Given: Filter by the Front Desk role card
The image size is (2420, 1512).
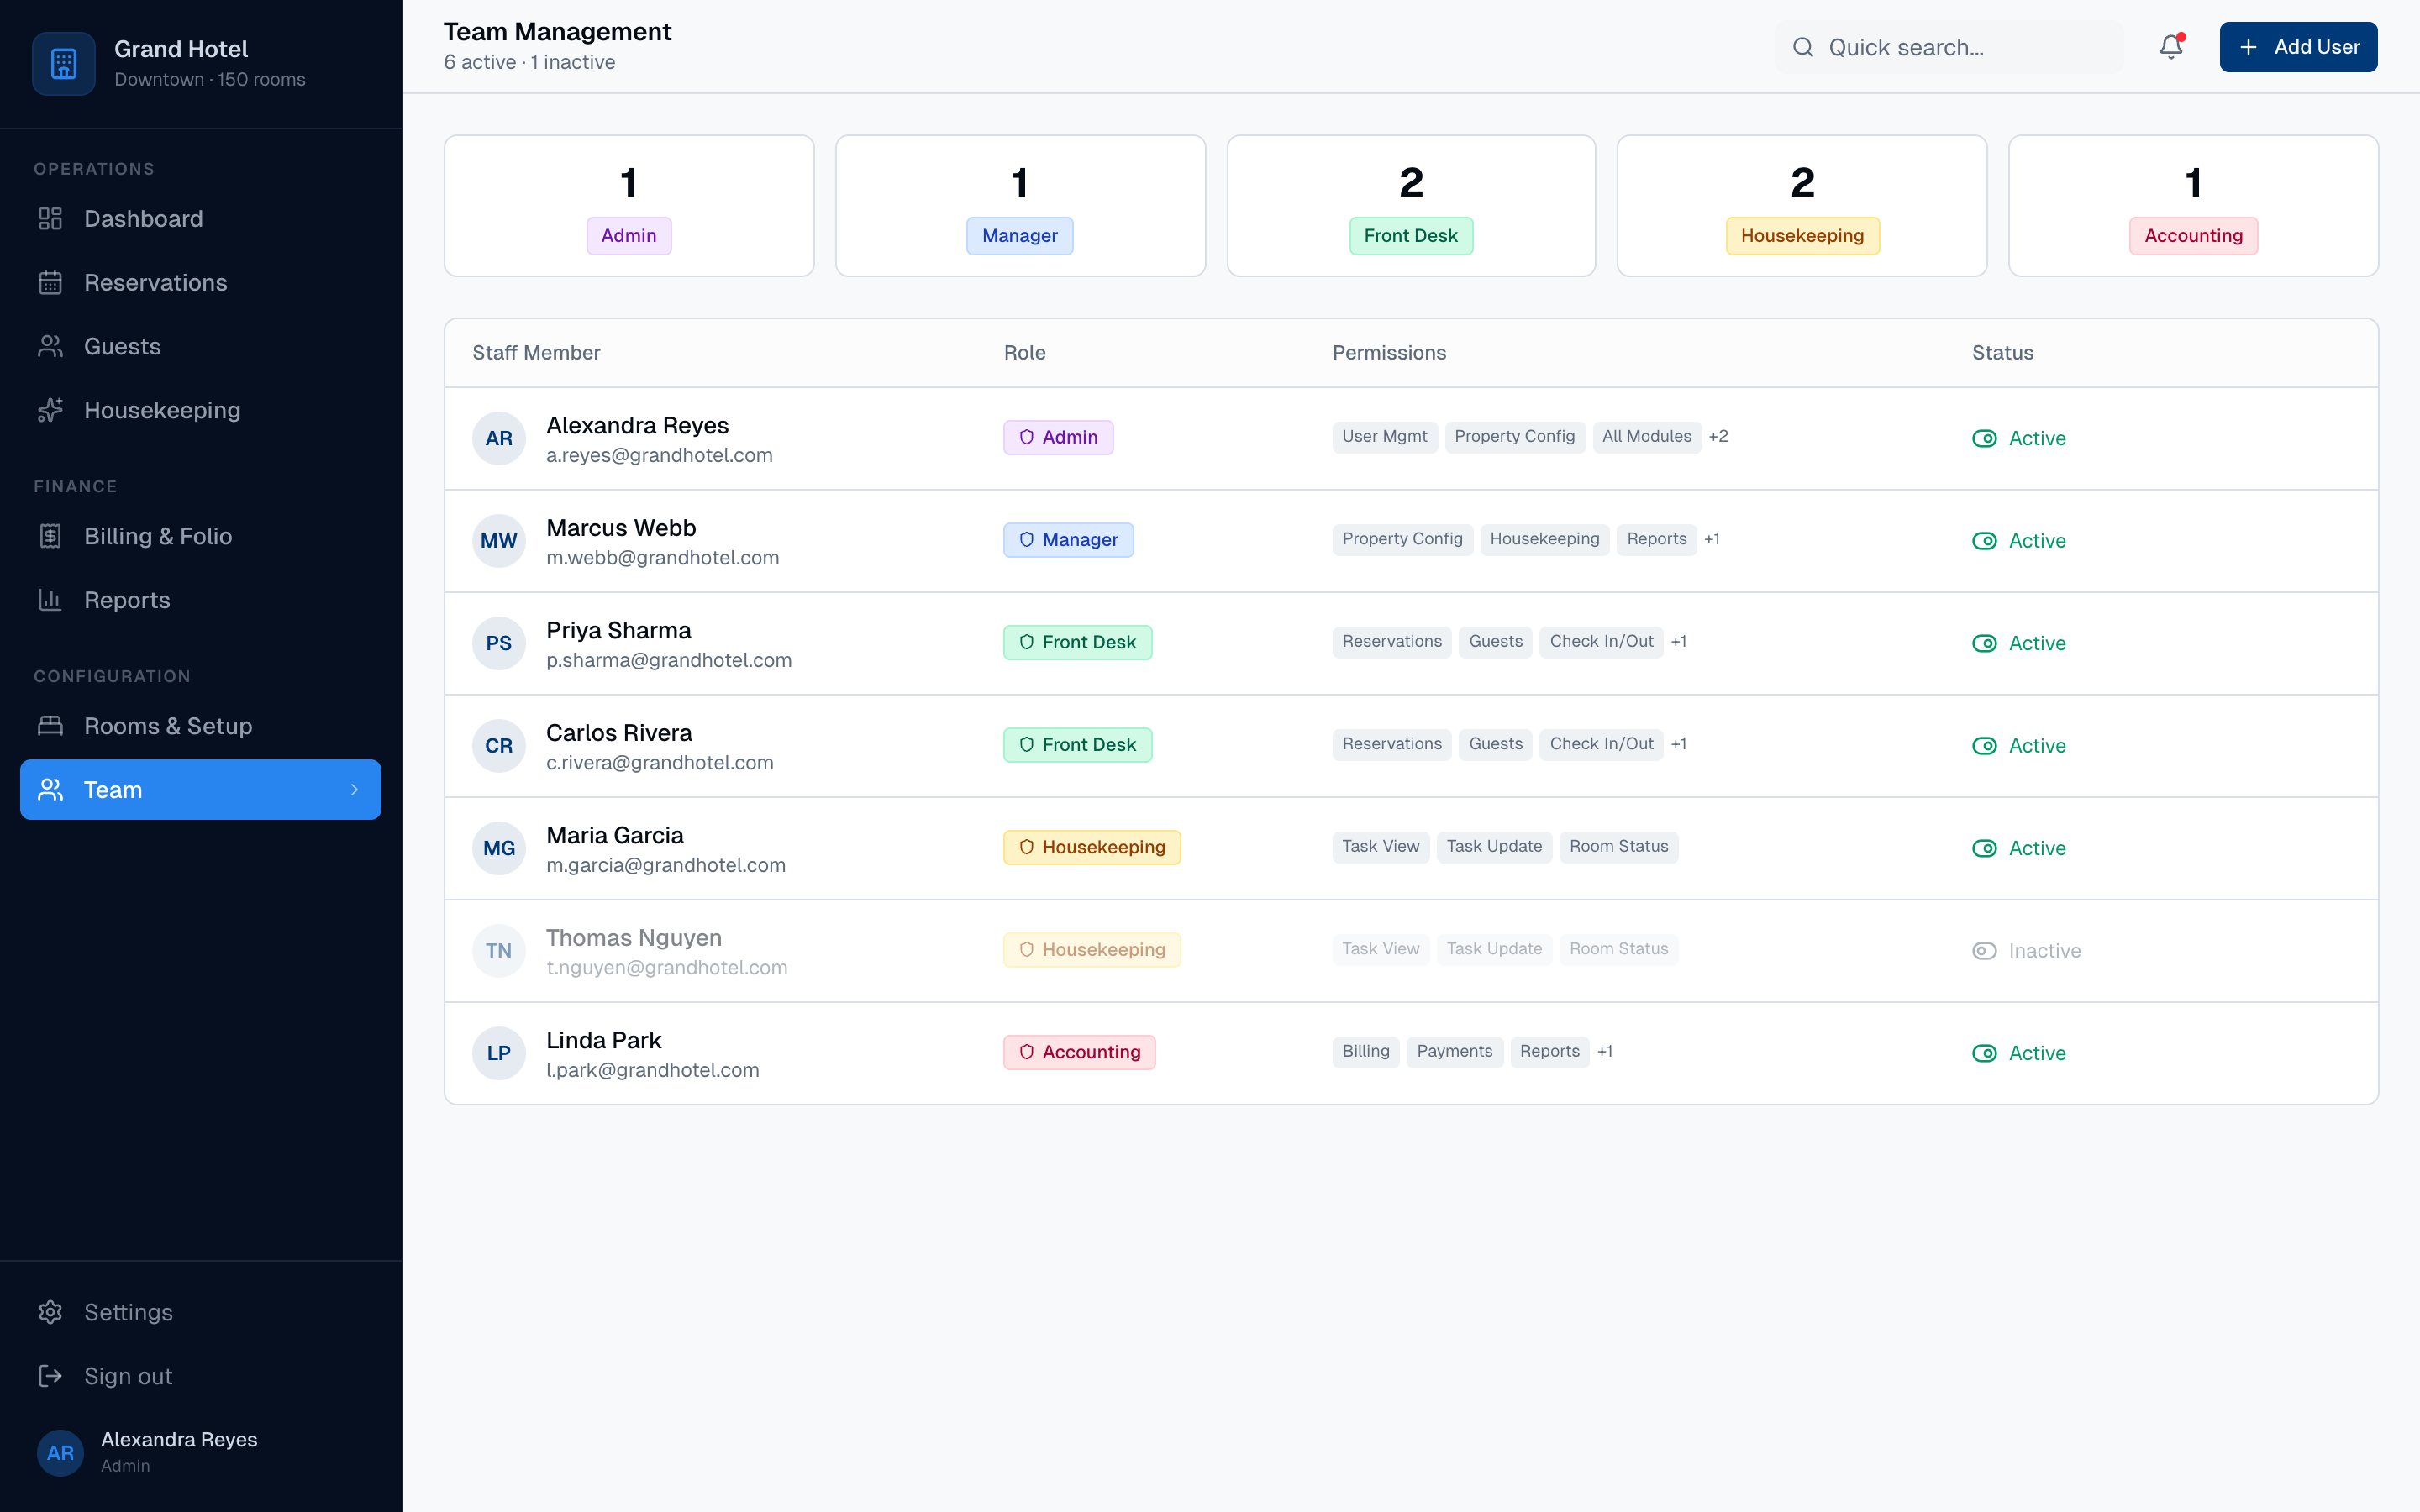Looking at the screenshot, I should pos(1411,206).
